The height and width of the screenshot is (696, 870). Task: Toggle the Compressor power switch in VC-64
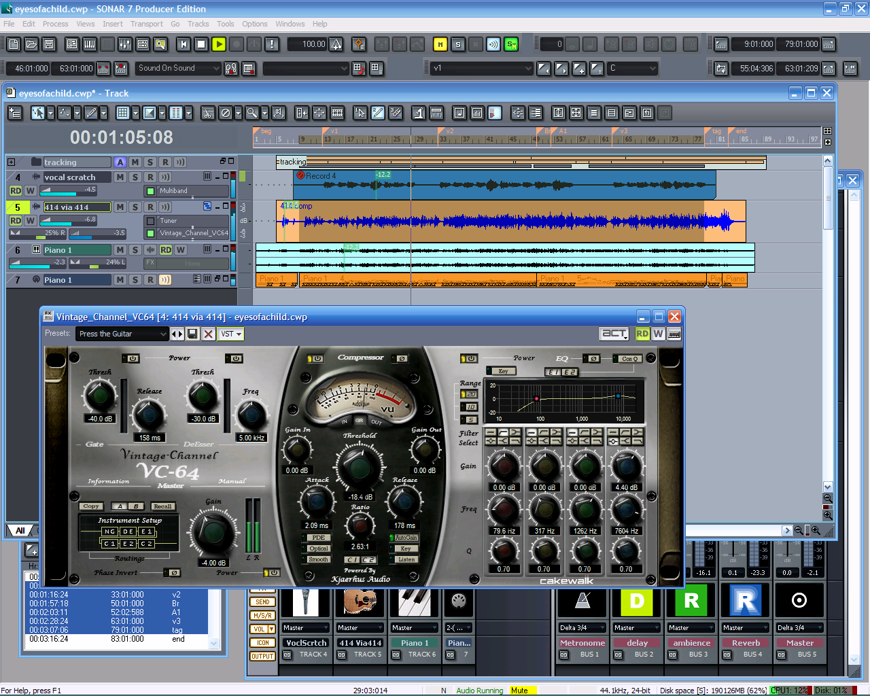tap(315, 358)
